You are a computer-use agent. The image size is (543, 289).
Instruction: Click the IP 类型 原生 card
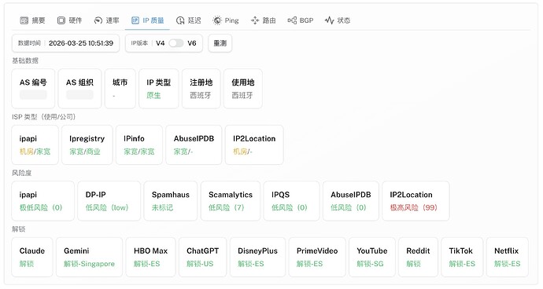[159, 89]
